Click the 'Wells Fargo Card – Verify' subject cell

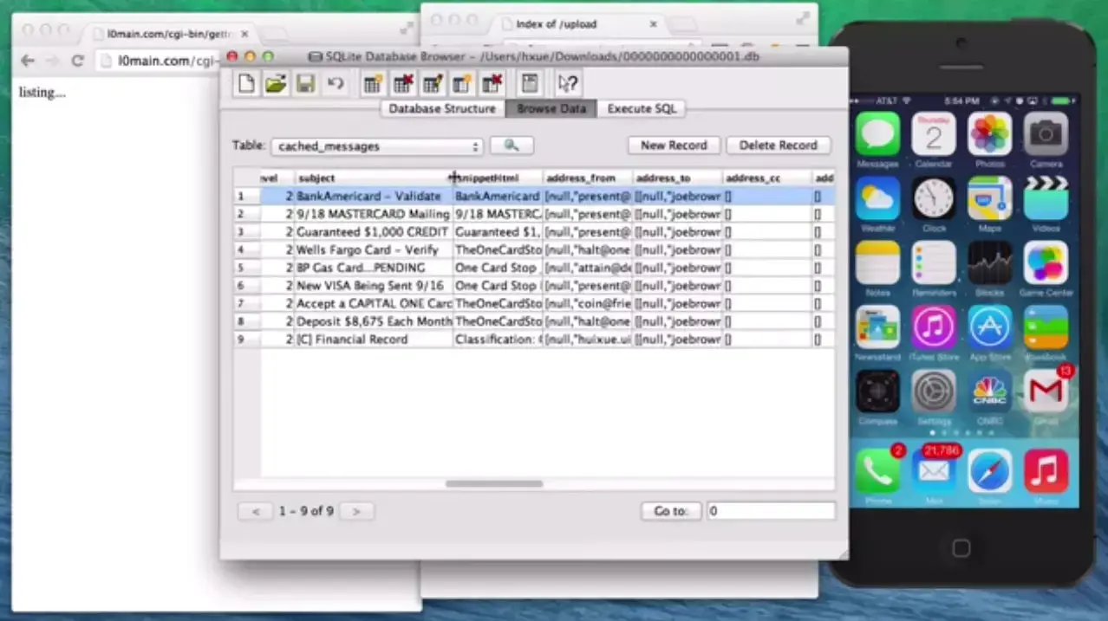coord(374,249)
